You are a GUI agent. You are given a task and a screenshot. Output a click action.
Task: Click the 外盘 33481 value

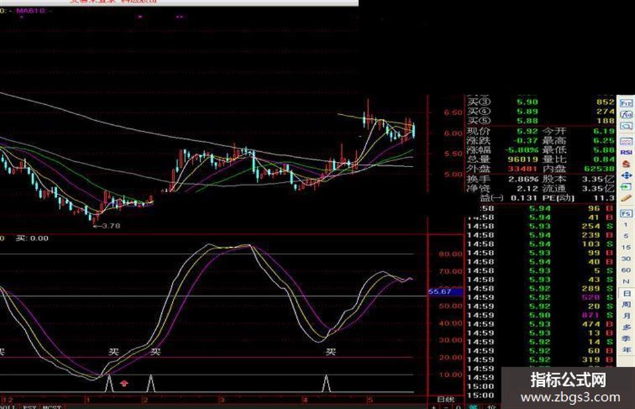[x=523, y=169]
